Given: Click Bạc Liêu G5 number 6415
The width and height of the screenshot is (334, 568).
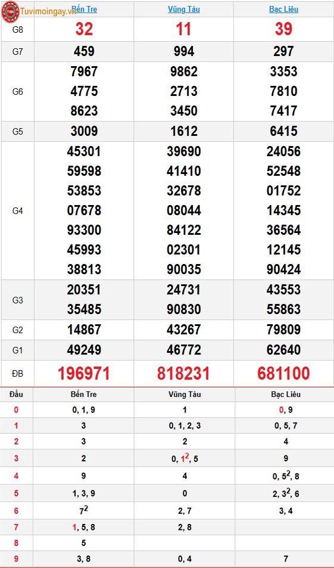Looking at the screenshot, I should (284, 131).
